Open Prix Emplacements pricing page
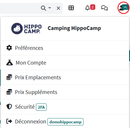 (65, 77)
